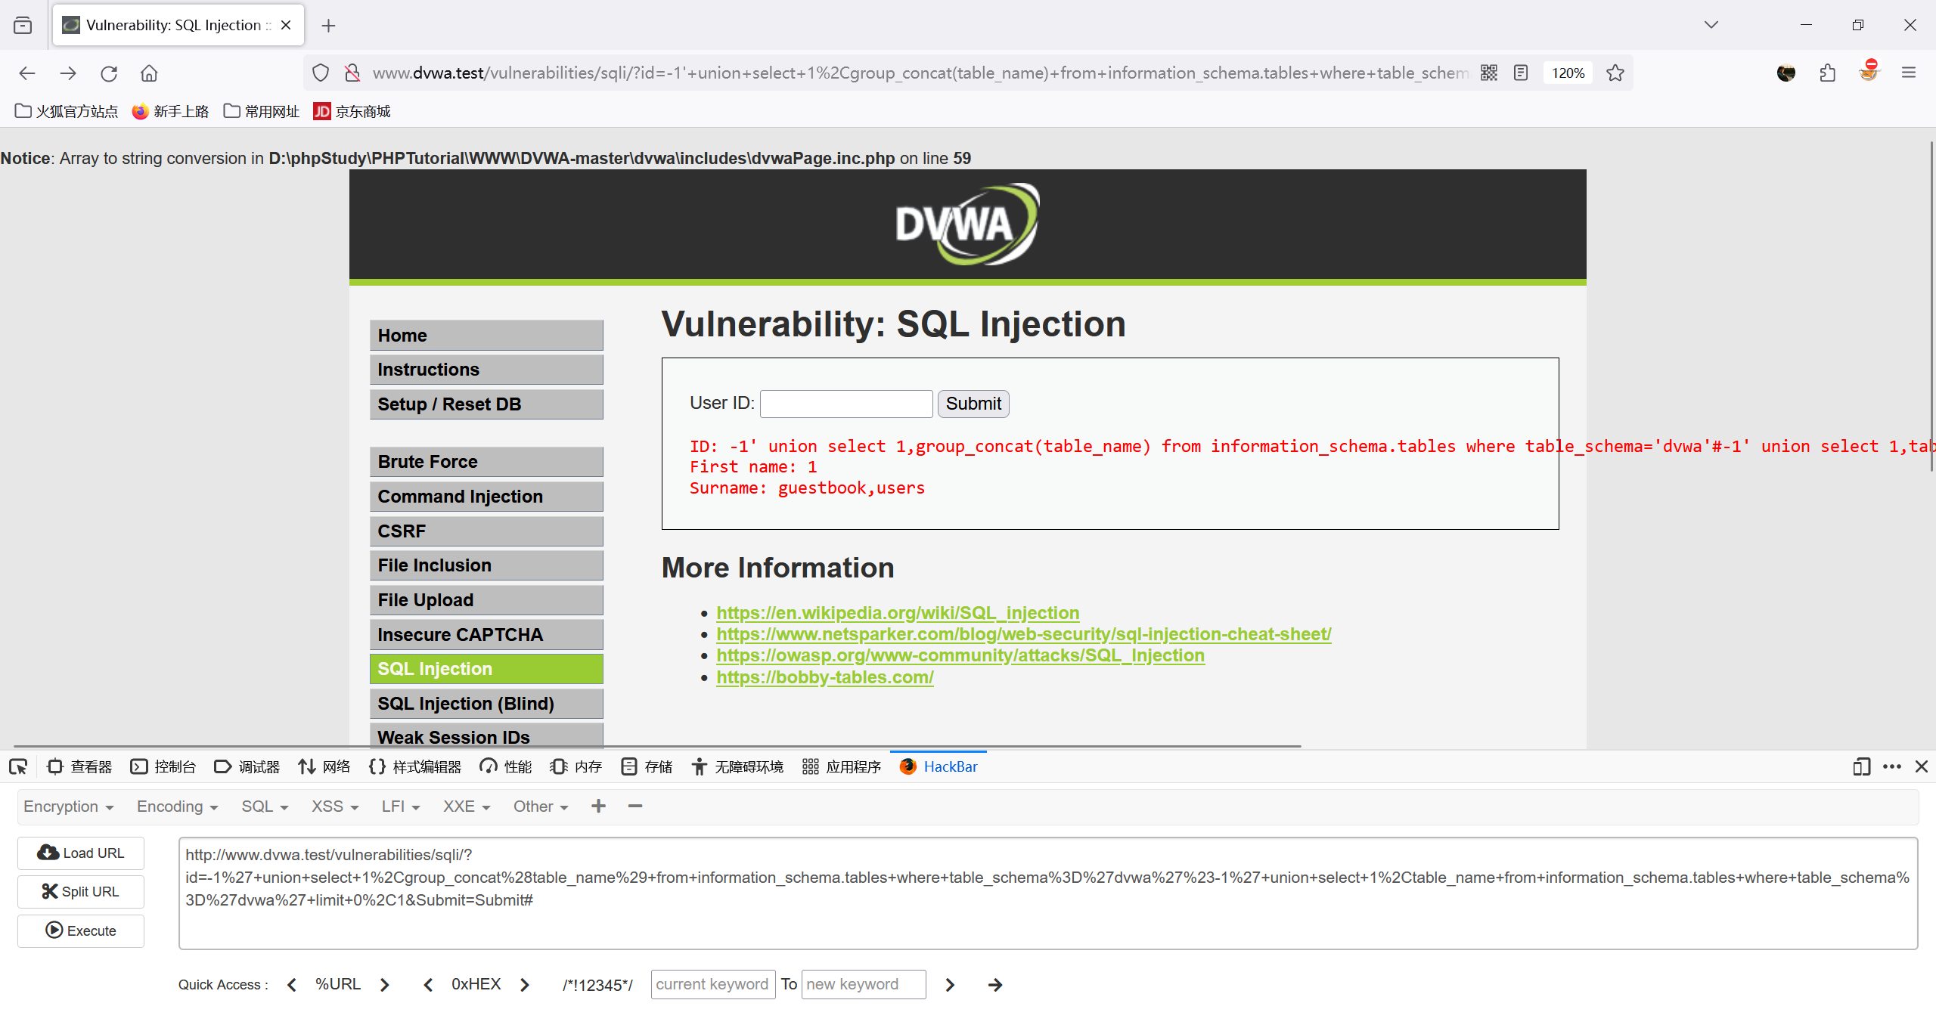Expand the XSS dropdown in HackBar
The width and height of the screenshot is (1936, 1031).
tap(335, 807)
